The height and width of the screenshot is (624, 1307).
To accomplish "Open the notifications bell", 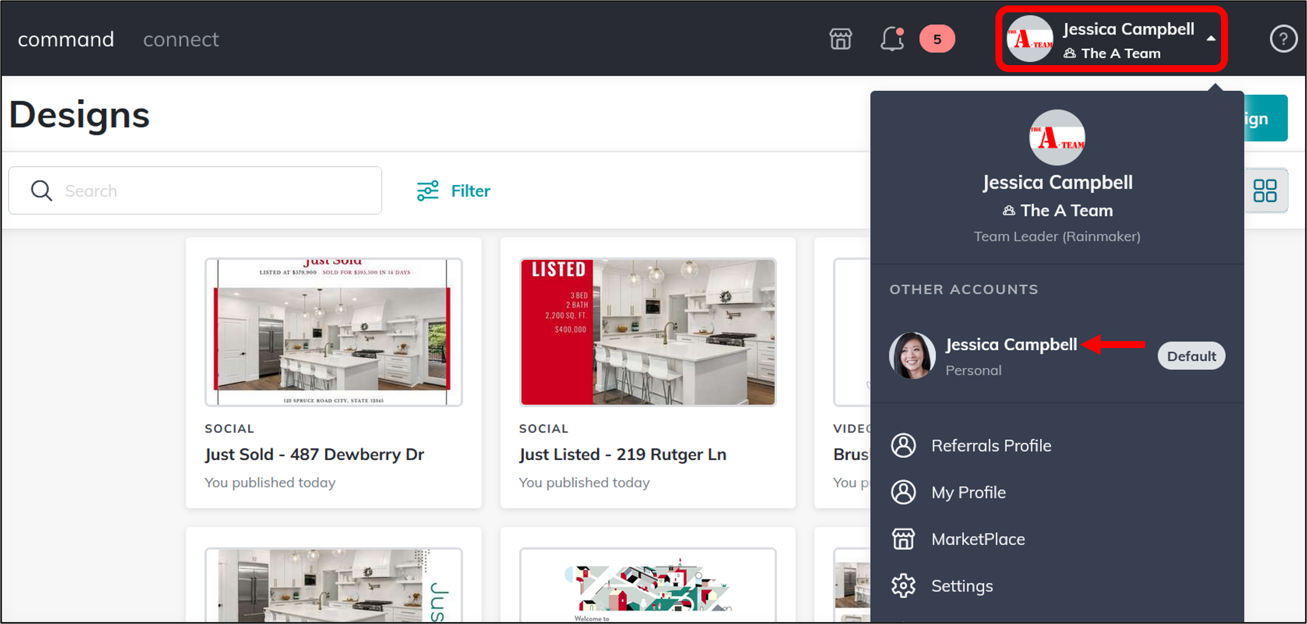I will coord(891,39).
